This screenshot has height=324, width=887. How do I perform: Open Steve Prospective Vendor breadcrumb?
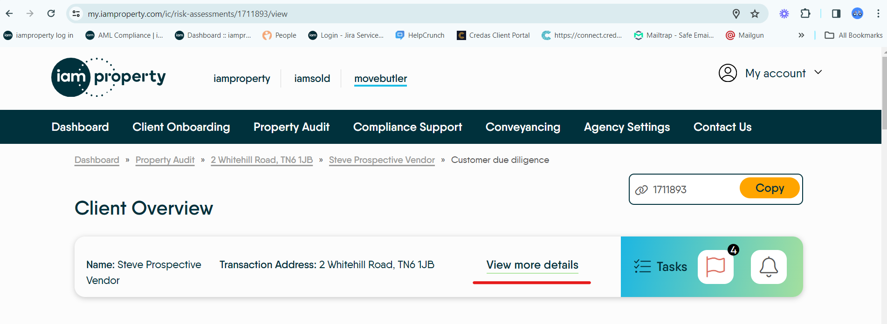tap(382, 160)
